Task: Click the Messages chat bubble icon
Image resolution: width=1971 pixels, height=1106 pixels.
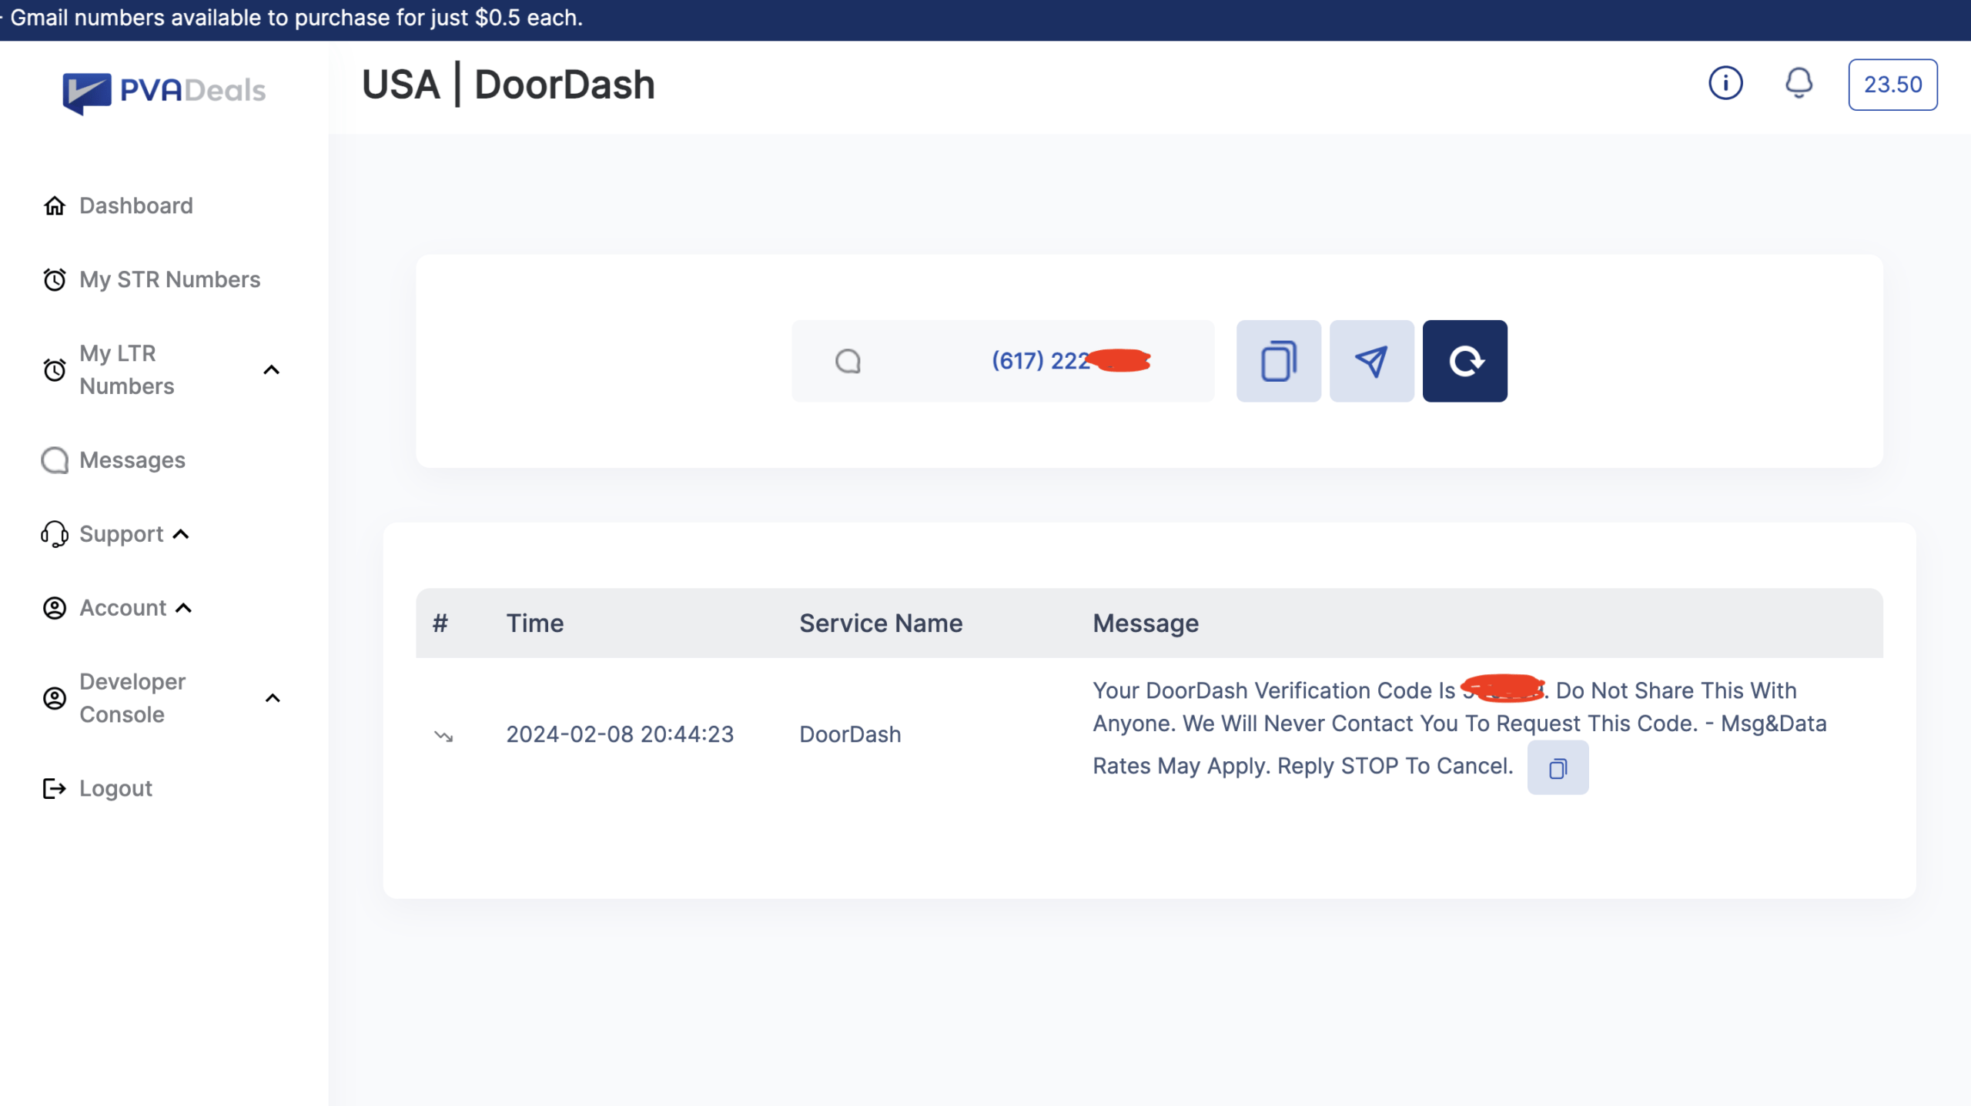Action: [x=54, y=460]
